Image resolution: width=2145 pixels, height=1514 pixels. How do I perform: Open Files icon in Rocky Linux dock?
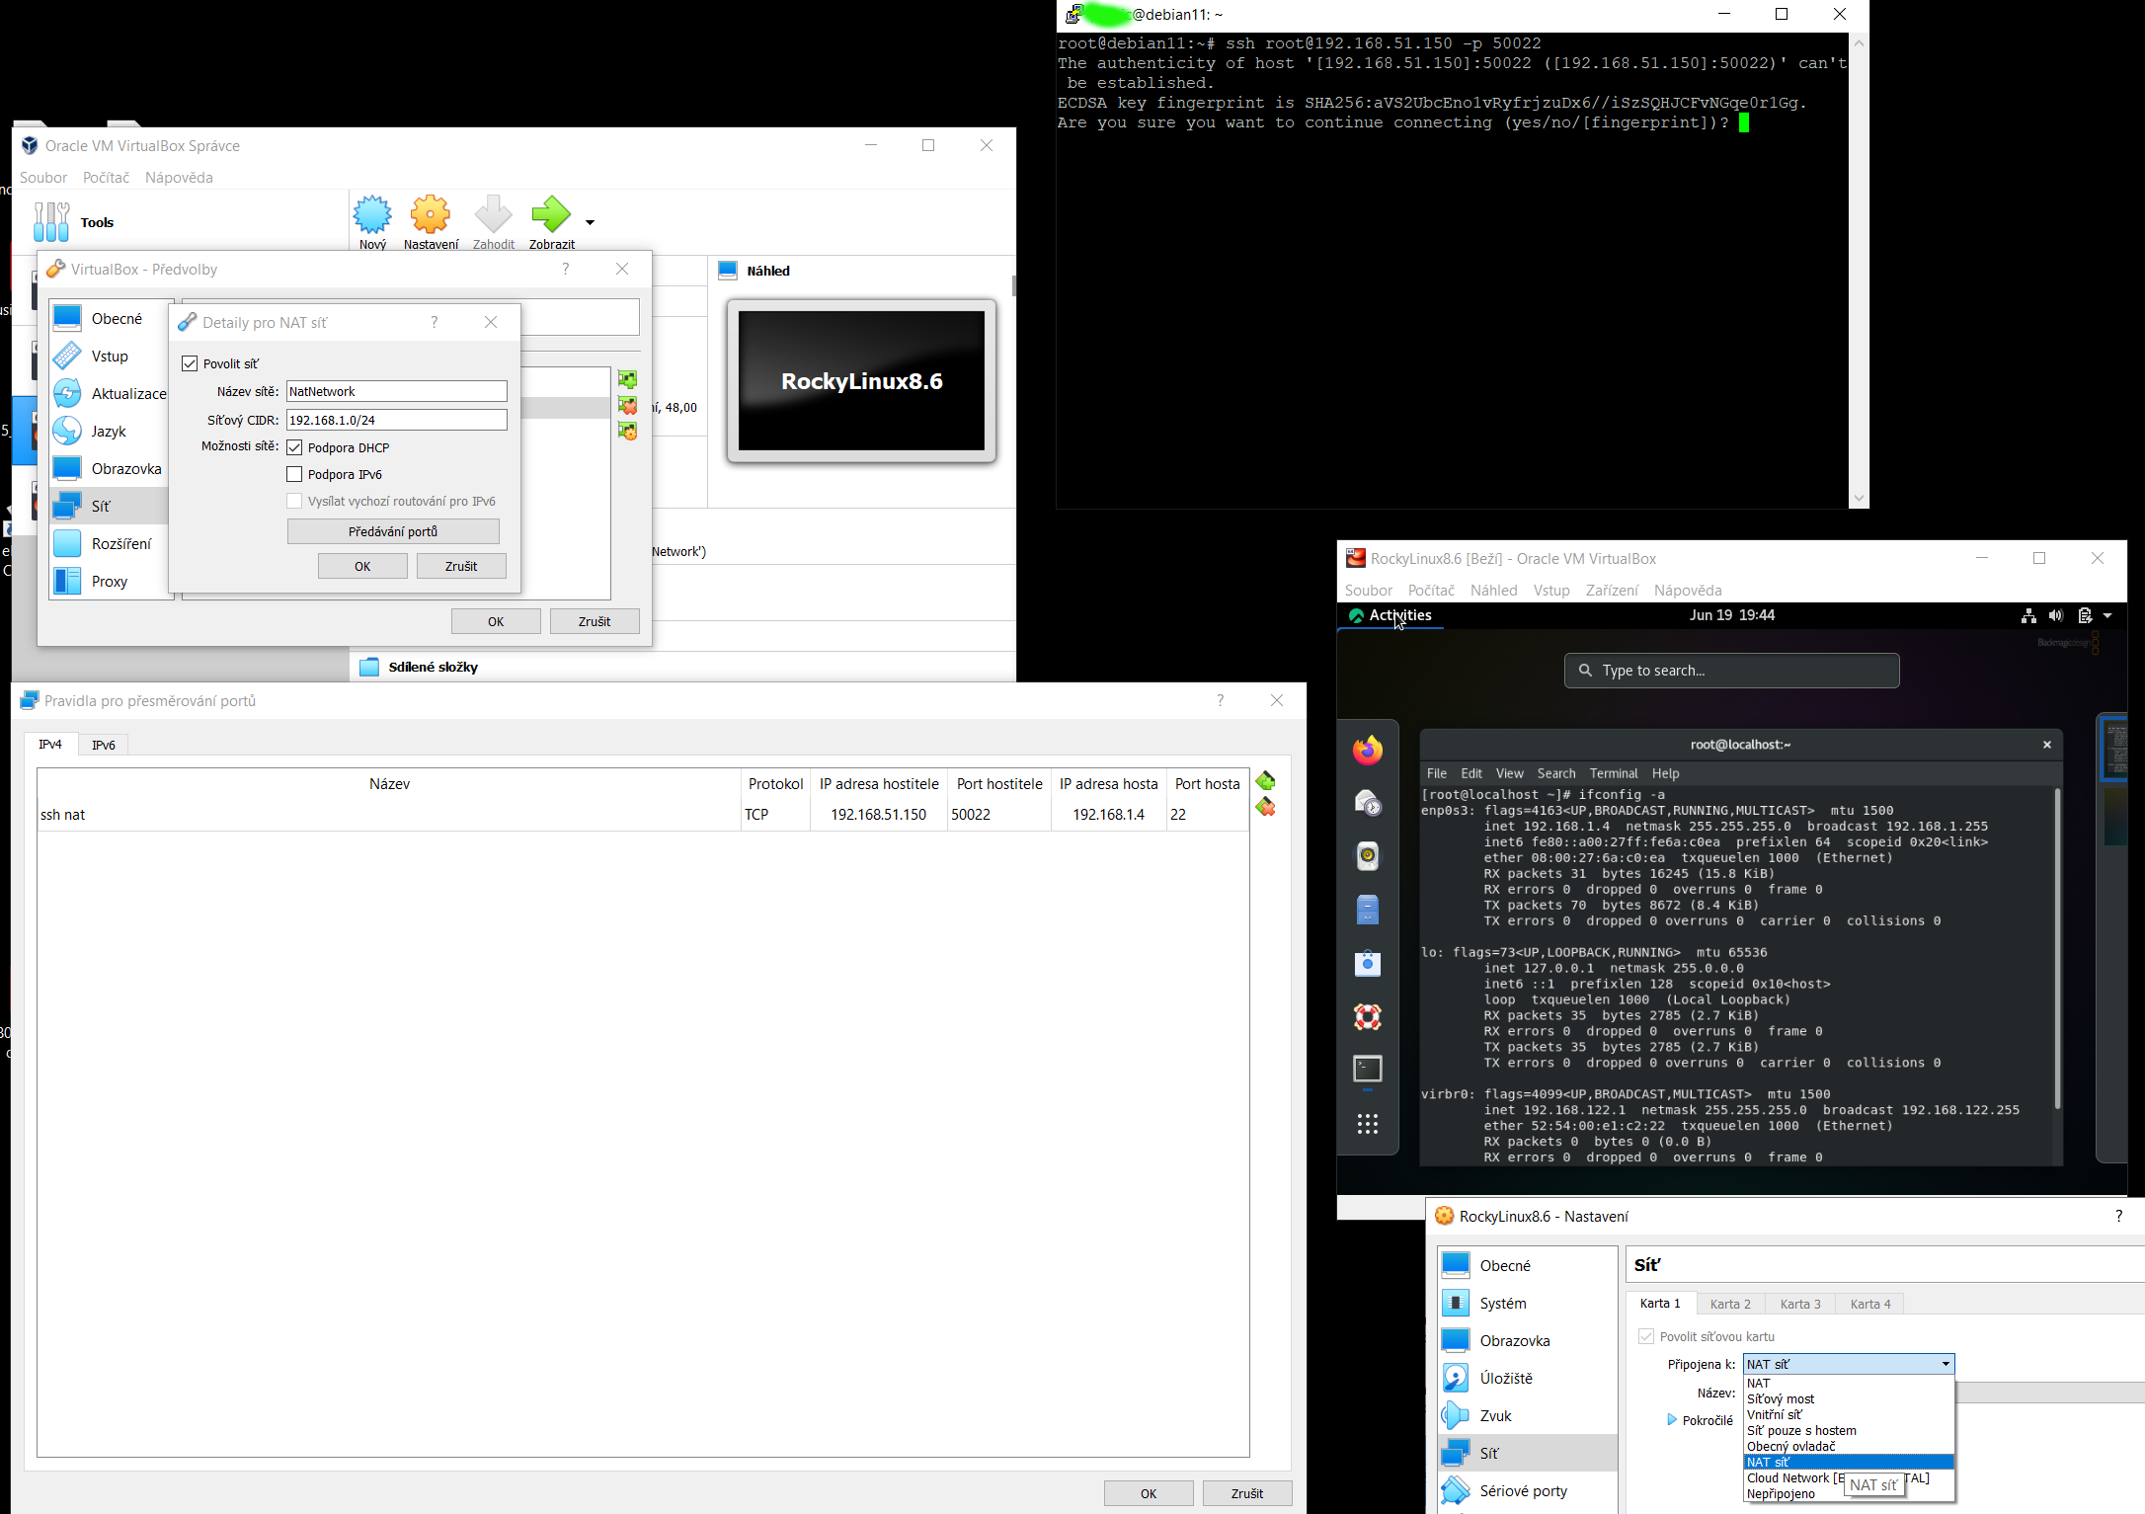1368,910
